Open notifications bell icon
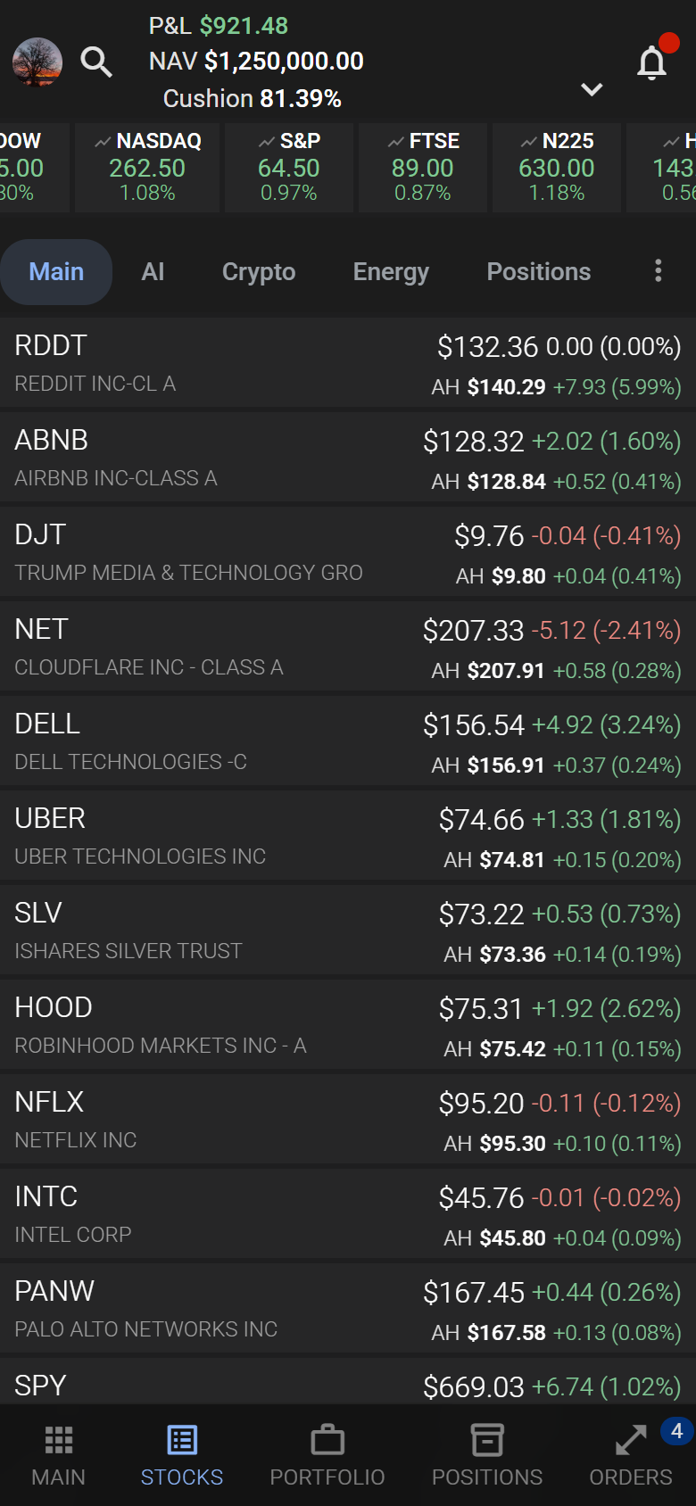696x1506 pixels. click(652, 63)
